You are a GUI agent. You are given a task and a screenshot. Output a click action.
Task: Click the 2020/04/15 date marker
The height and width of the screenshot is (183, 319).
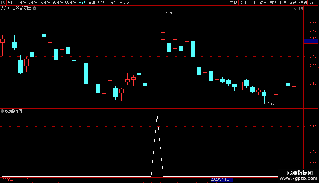click(222, 180)
